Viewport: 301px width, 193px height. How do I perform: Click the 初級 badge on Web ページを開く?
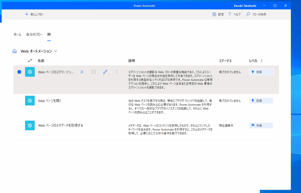point(261,101)
